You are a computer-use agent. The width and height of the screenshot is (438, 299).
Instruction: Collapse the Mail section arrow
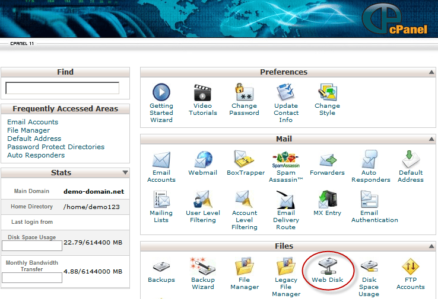(431, 139)
